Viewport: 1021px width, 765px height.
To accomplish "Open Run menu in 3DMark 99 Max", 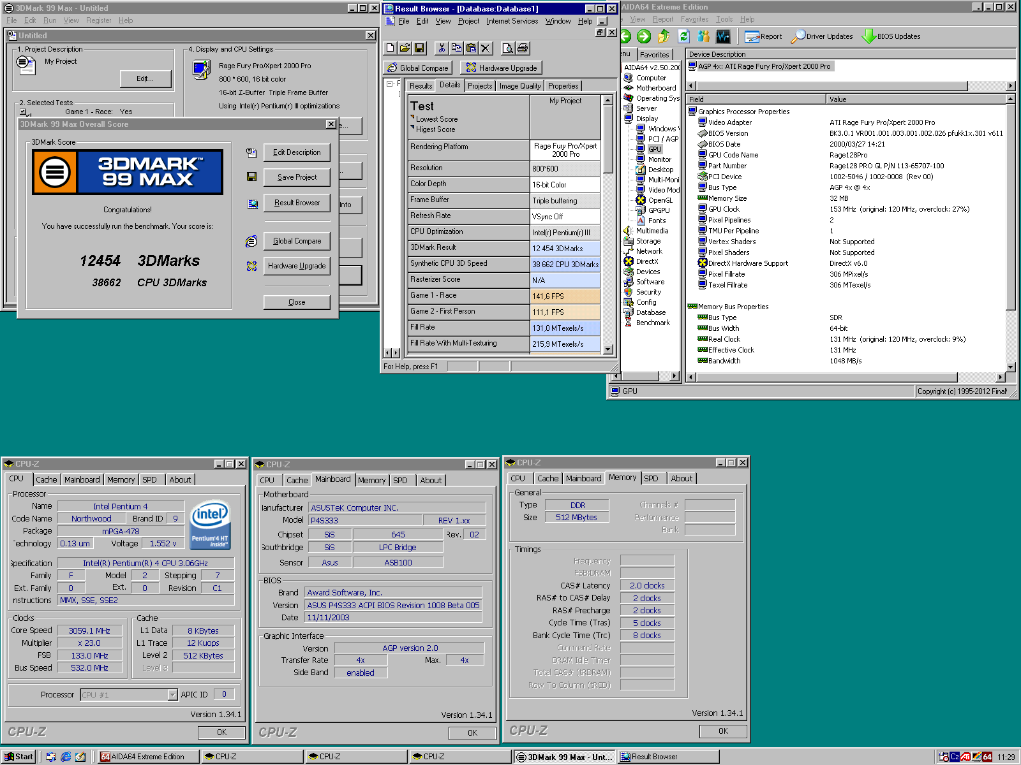I will 50,20.
